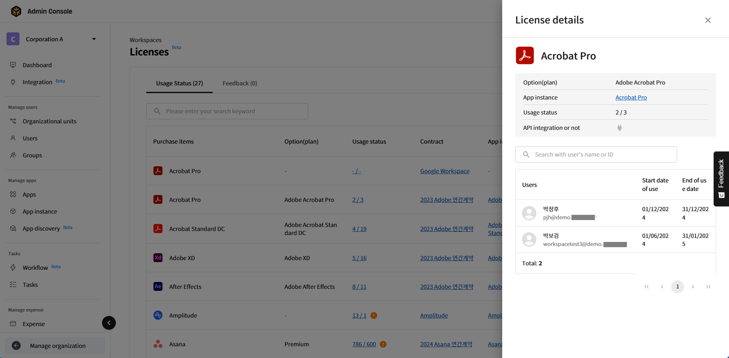Click warning icon next to 13 / 1
This screenshot has width=729, height=358.
tap(374, 316)
